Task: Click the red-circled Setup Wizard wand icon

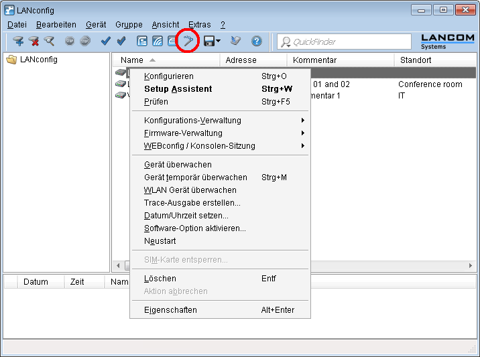Action: [x=188, y=42]
